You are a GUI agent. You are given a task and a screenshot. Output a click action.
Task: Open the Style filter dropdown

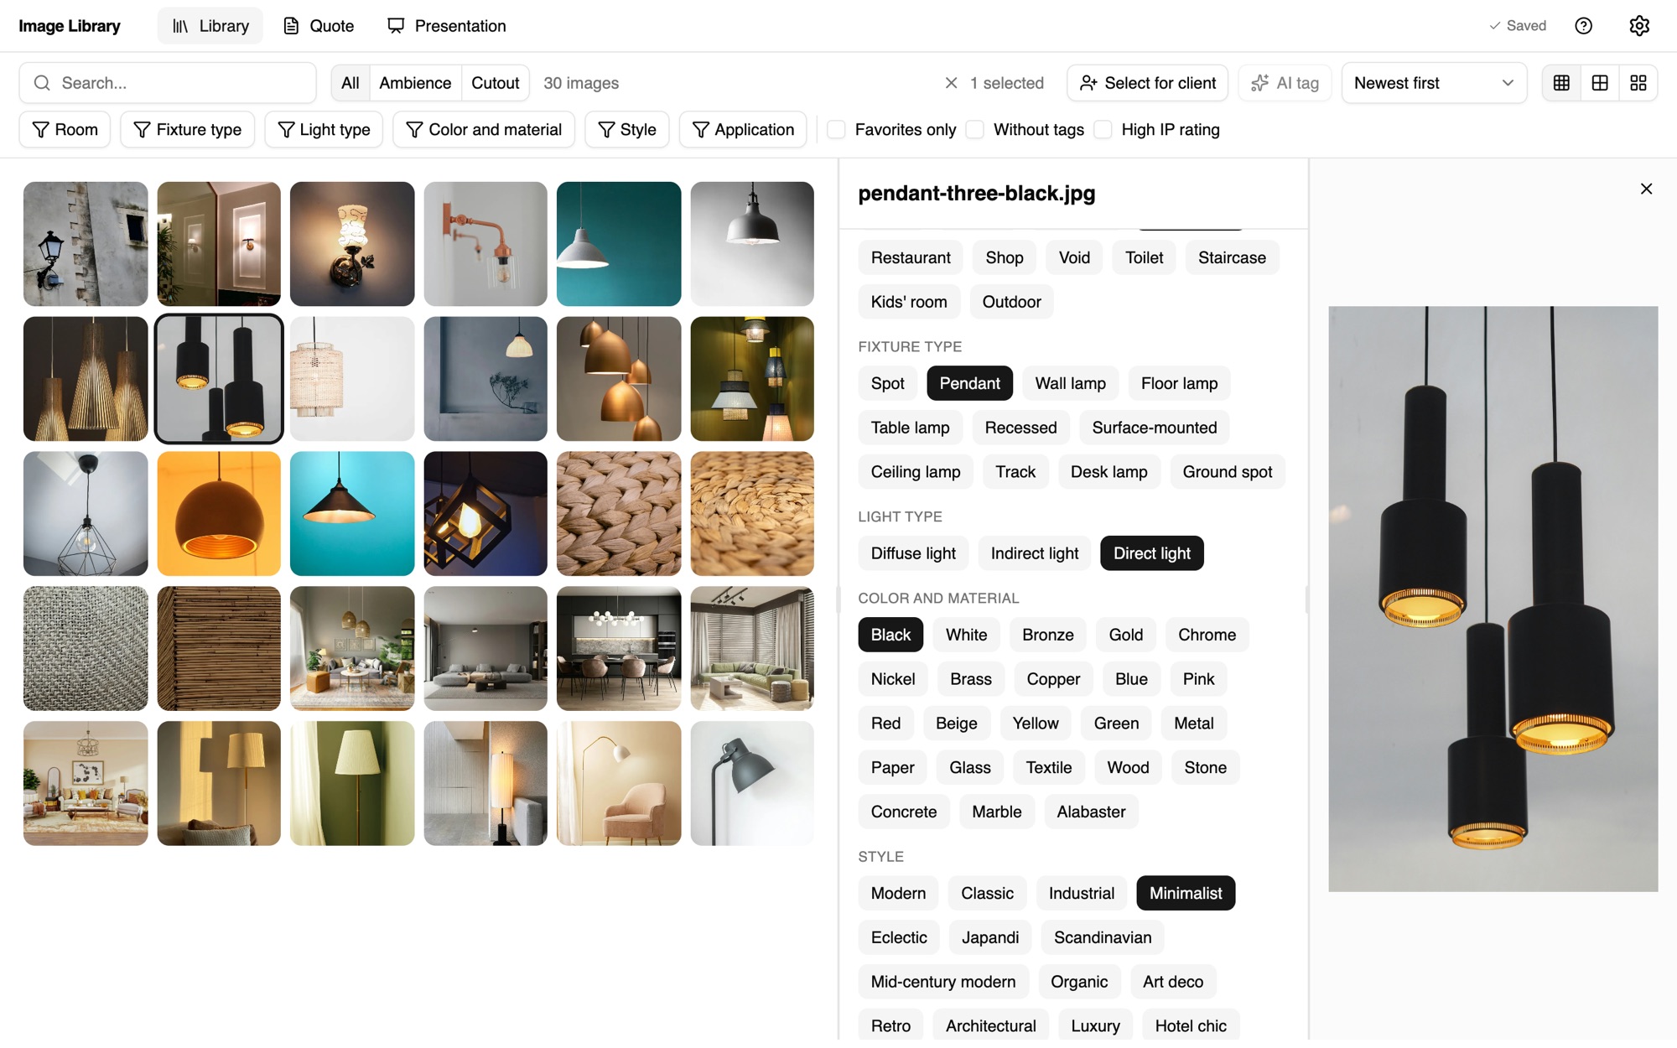627,130
